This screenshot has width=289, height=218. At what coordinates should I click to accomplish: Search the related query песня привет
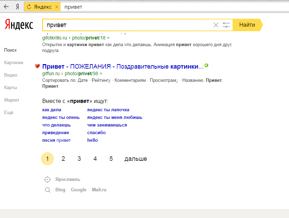click(56, 140)
